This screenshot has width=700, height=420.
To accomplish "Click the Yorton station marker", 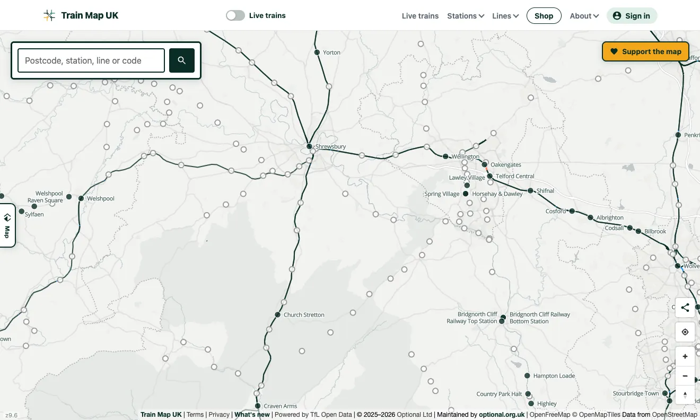I will [317, 52].
